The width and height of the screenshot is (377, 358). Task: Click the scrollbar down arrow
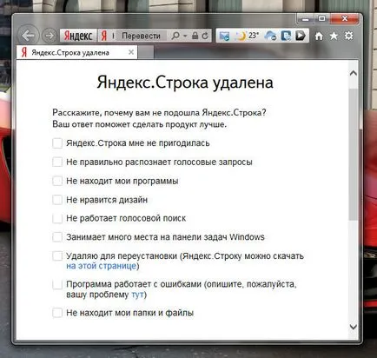(x=354, y=327)
